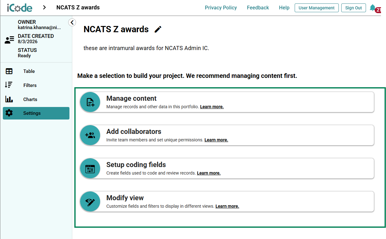Click Learn more under Setup coding fields
This screenshot has height=239, width=386.
[209, 173]
